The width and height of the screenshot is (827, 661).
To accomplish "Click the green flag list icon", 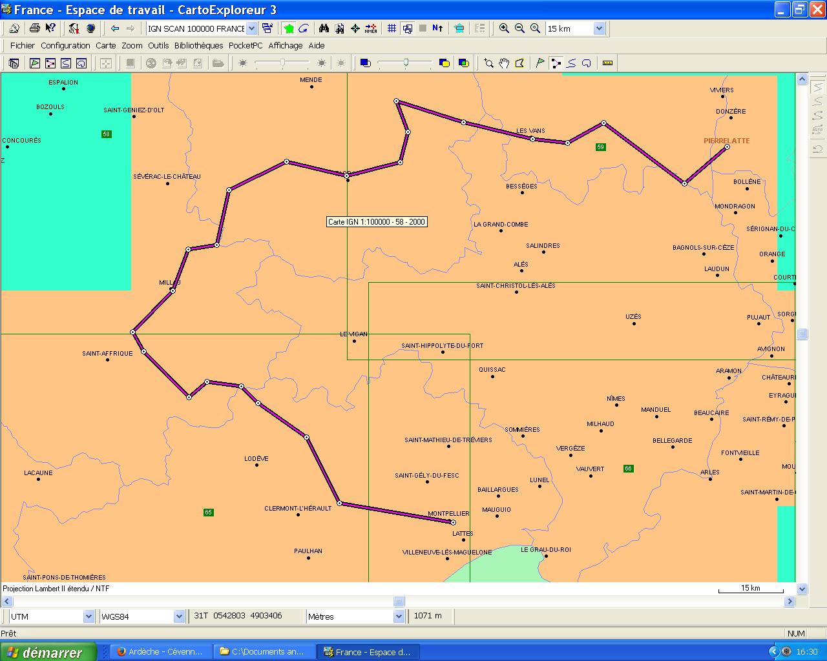I will tap(35, 63).
